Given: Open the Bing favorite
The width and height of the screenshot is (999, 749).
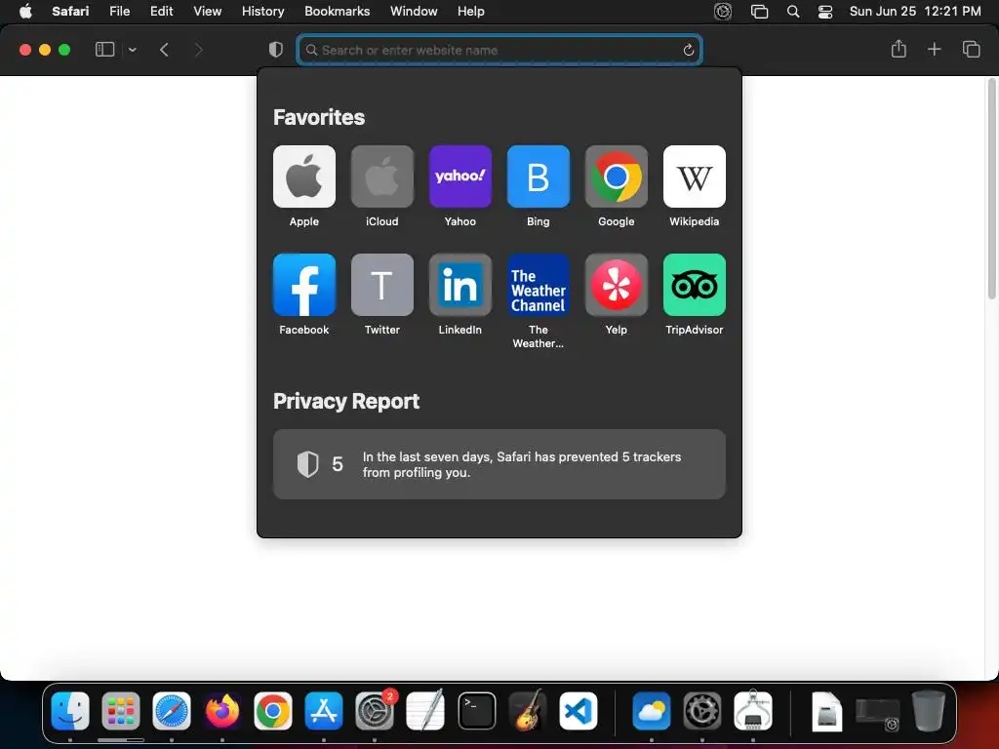Looking at the screenshot, I should click(x=538, y=177).
